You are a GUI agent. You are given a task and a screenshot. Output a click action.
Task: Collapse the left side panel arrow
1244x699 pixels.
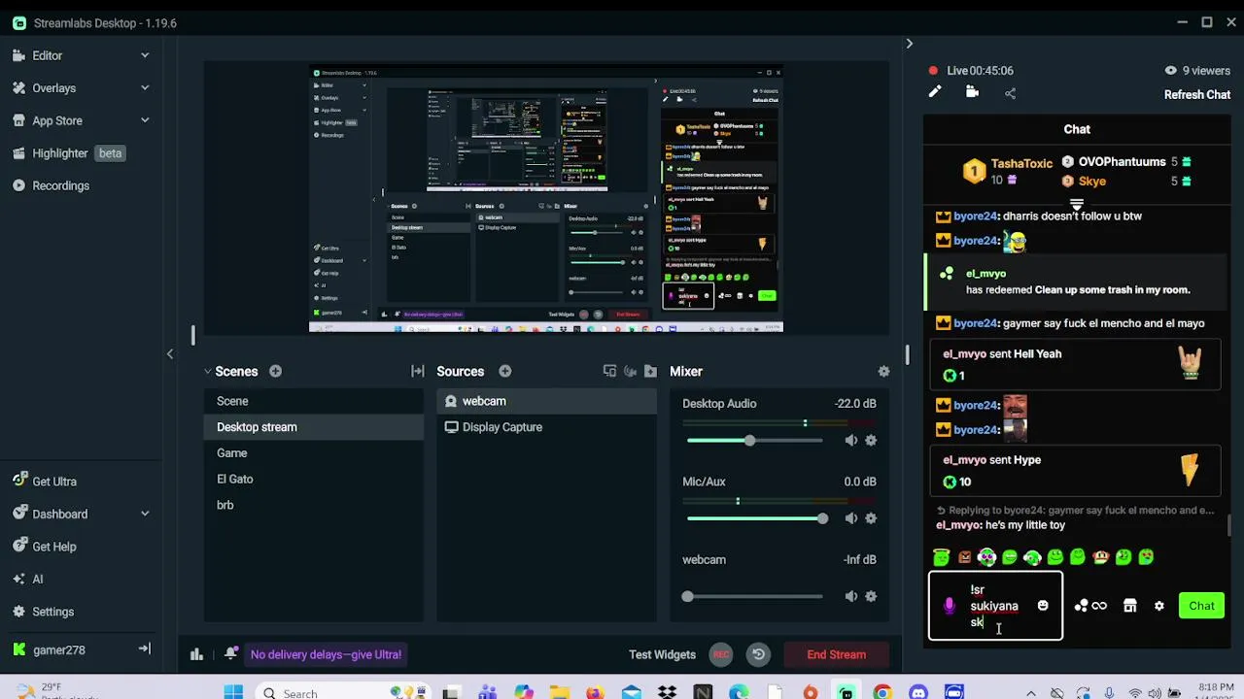click(x=170, y=354)
